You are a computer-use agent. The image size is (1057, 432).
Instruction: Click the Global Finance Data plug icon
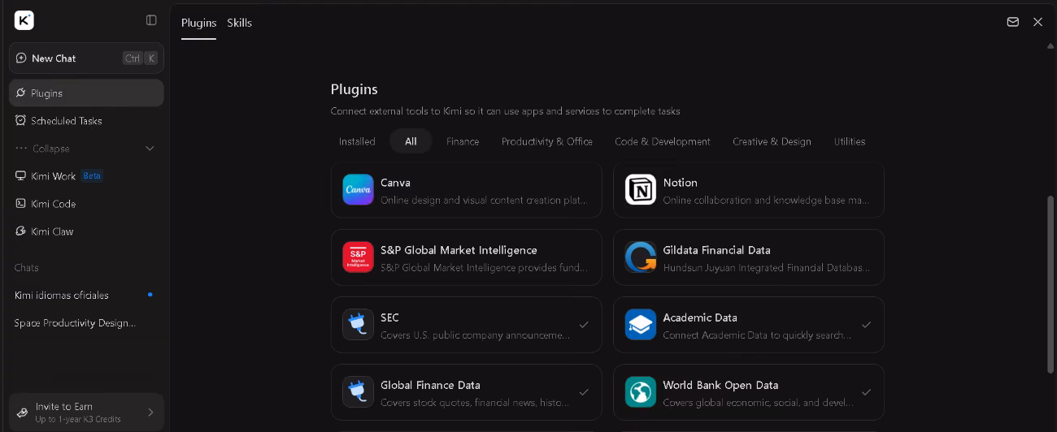point(358,391)
